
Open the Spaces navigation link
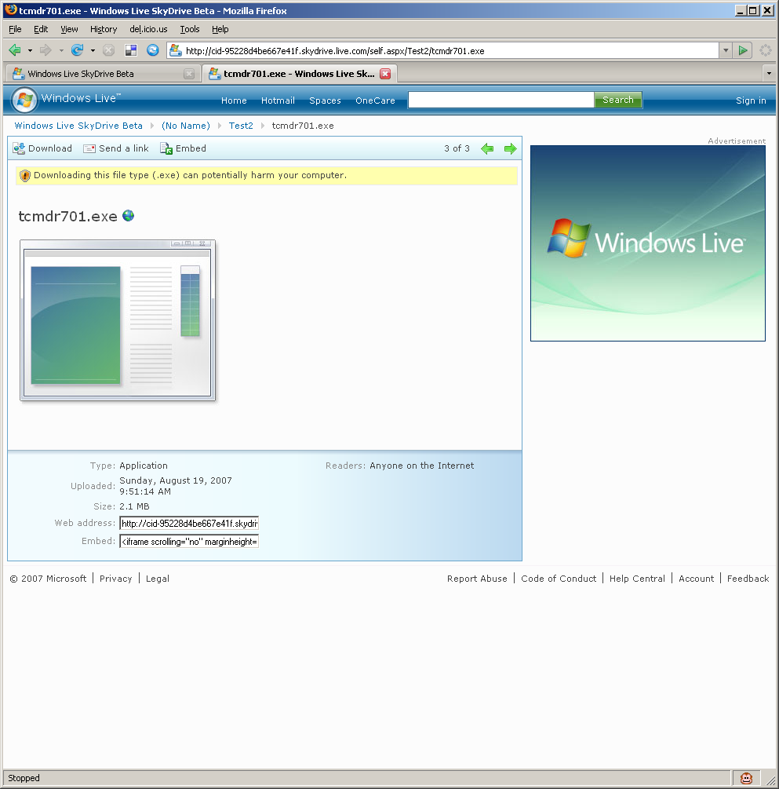coord(325,100)
